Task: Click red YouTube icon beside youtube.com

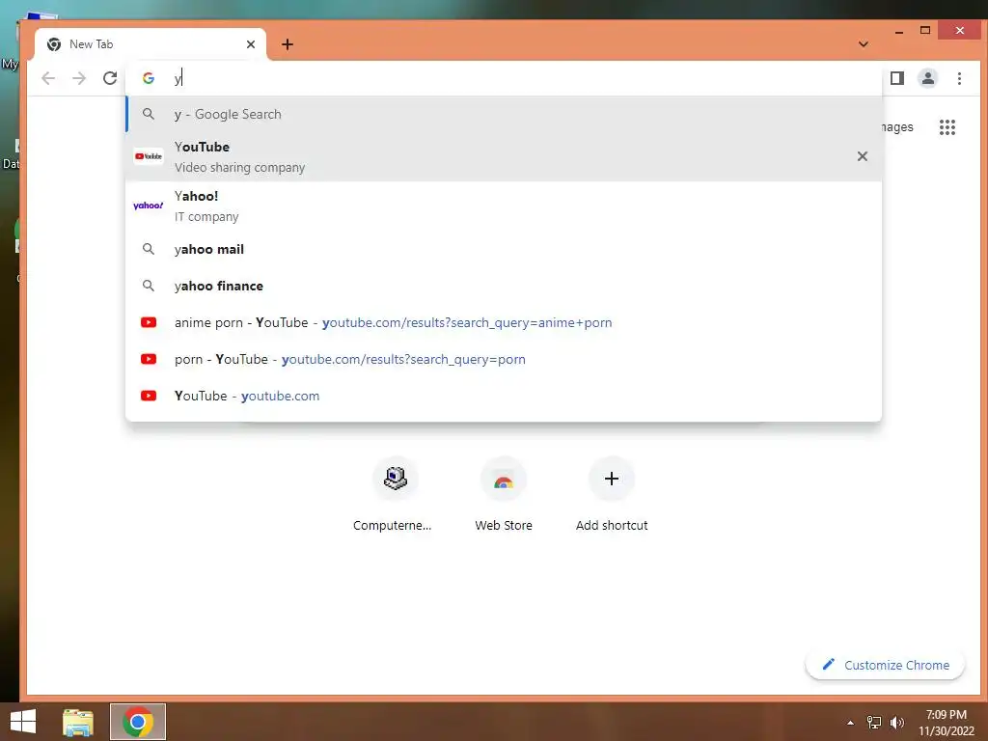Action: (149, 396)
